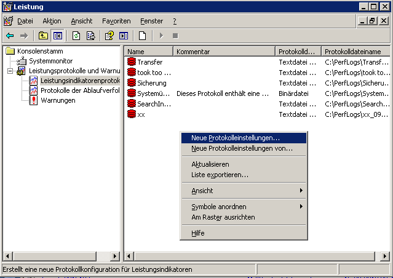Click the Protokolld... column header
The width and height of the screenshot is (393, 278).
[298, 52]
